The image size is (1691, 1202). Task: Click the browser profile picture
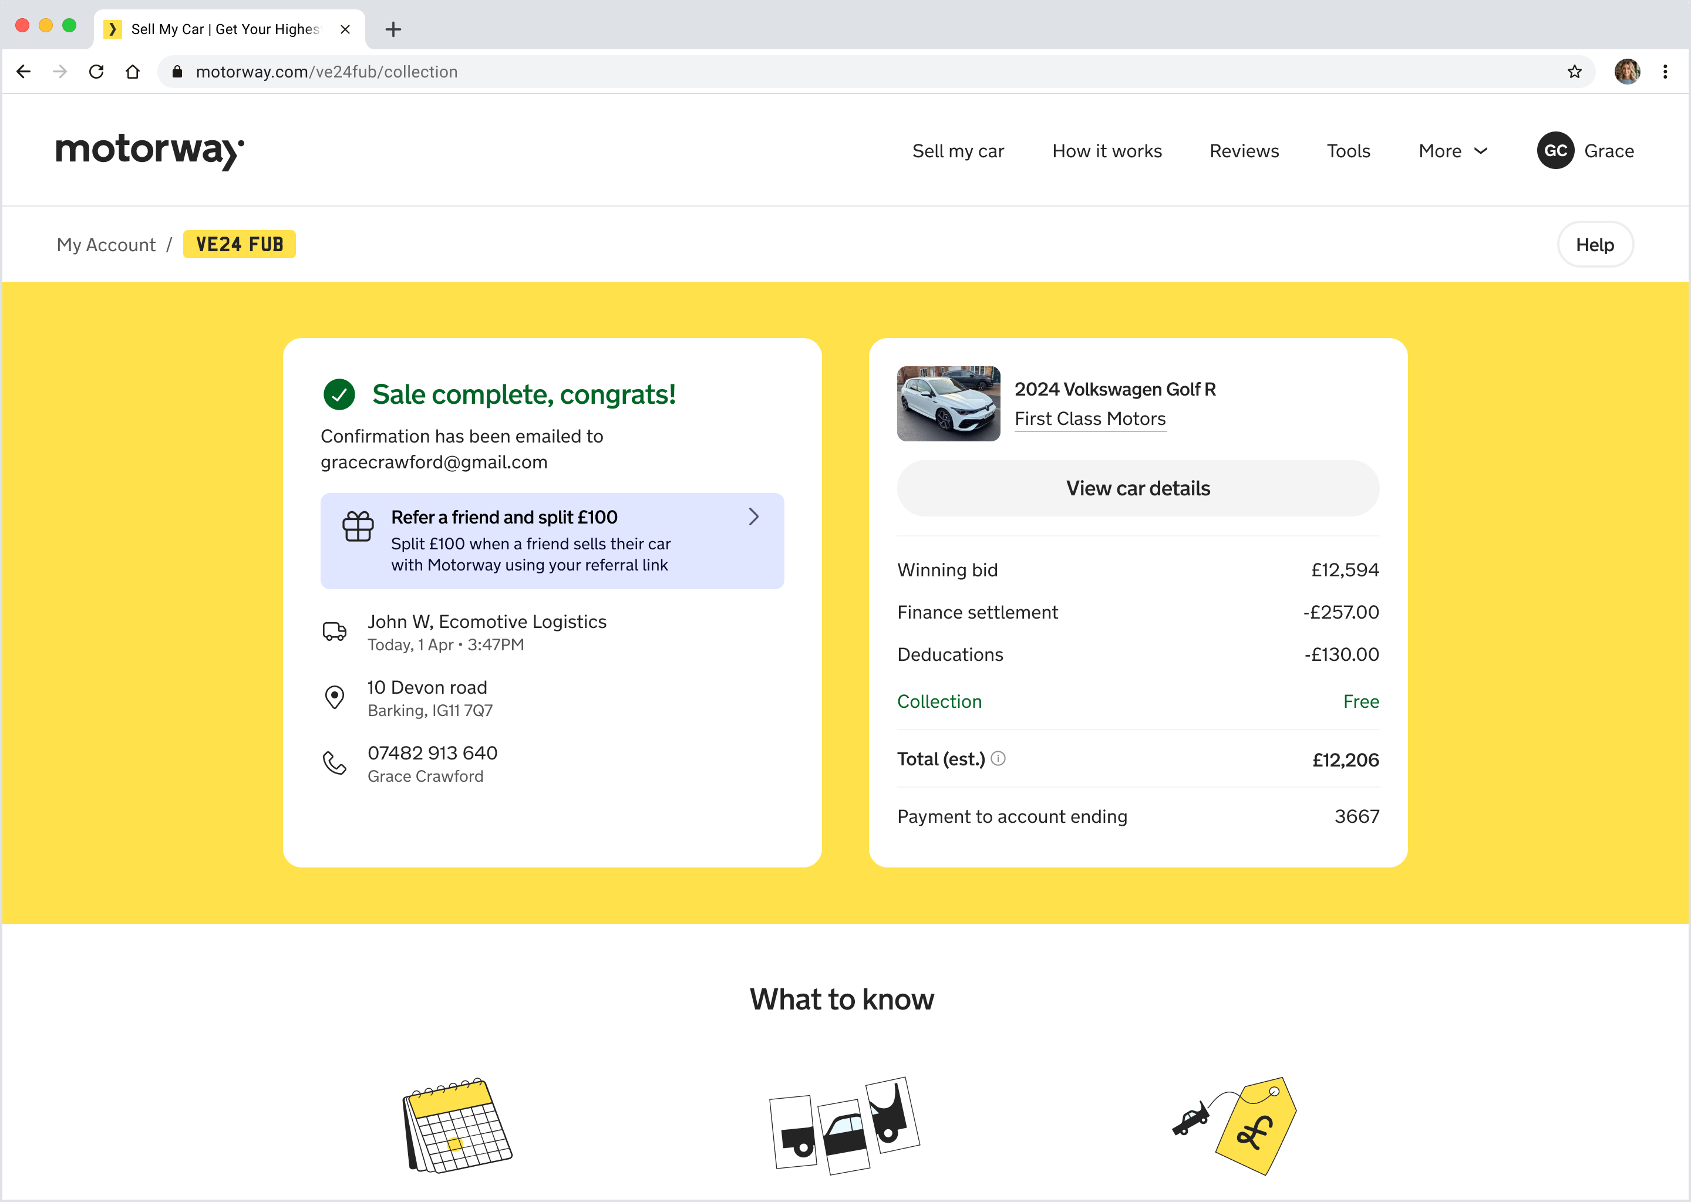coord(1626,72)
